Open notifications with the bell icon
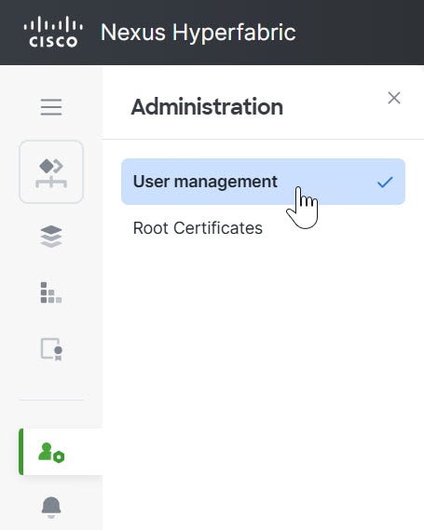 [51, 508]
